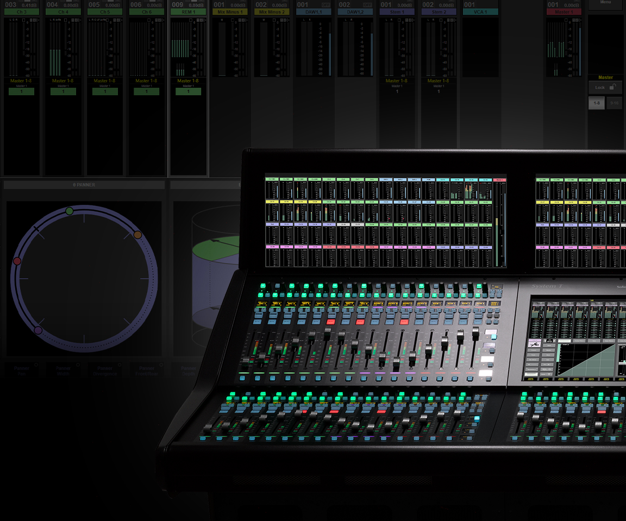Expand the arrow above Mix Minus 1 meters
The image size is (626, 521).
point(246,20)
